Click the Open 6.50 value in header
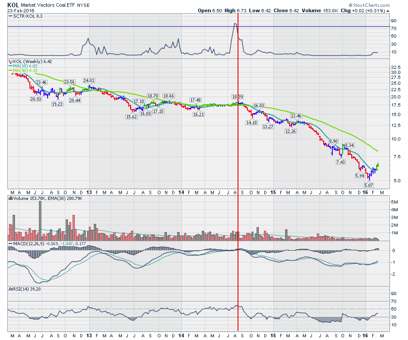Viewport: 408px width, 340px height. [210, 11]
